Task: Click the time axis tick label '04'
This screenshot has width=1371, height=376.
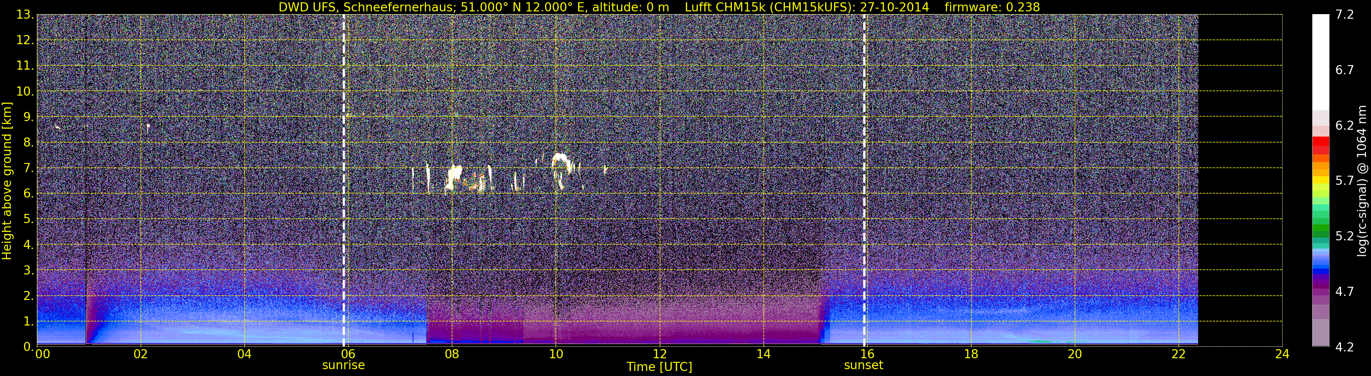Action: coord(244,354)
